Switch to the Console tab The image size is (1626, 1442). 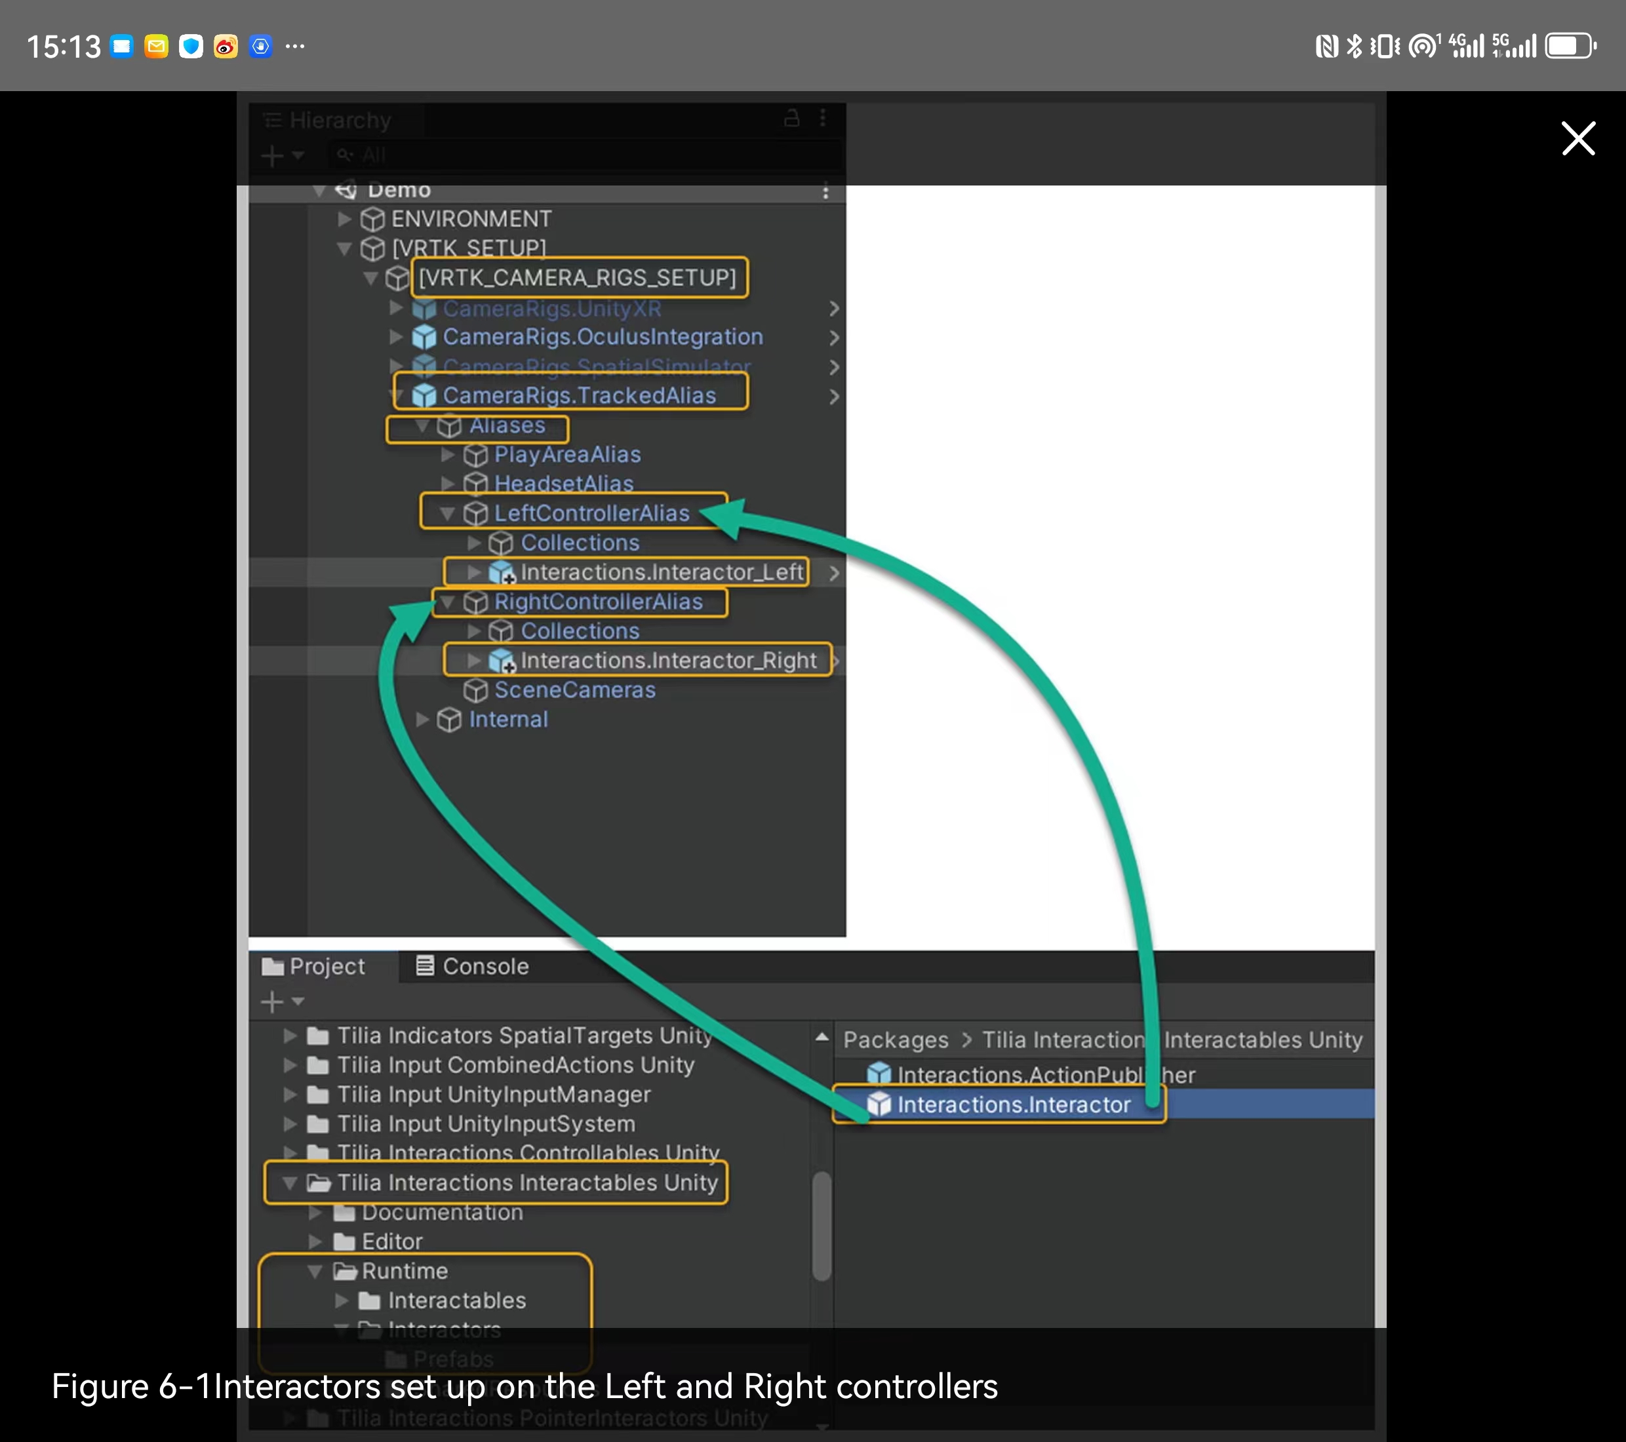pyautogui.click(x=473, y=966)
